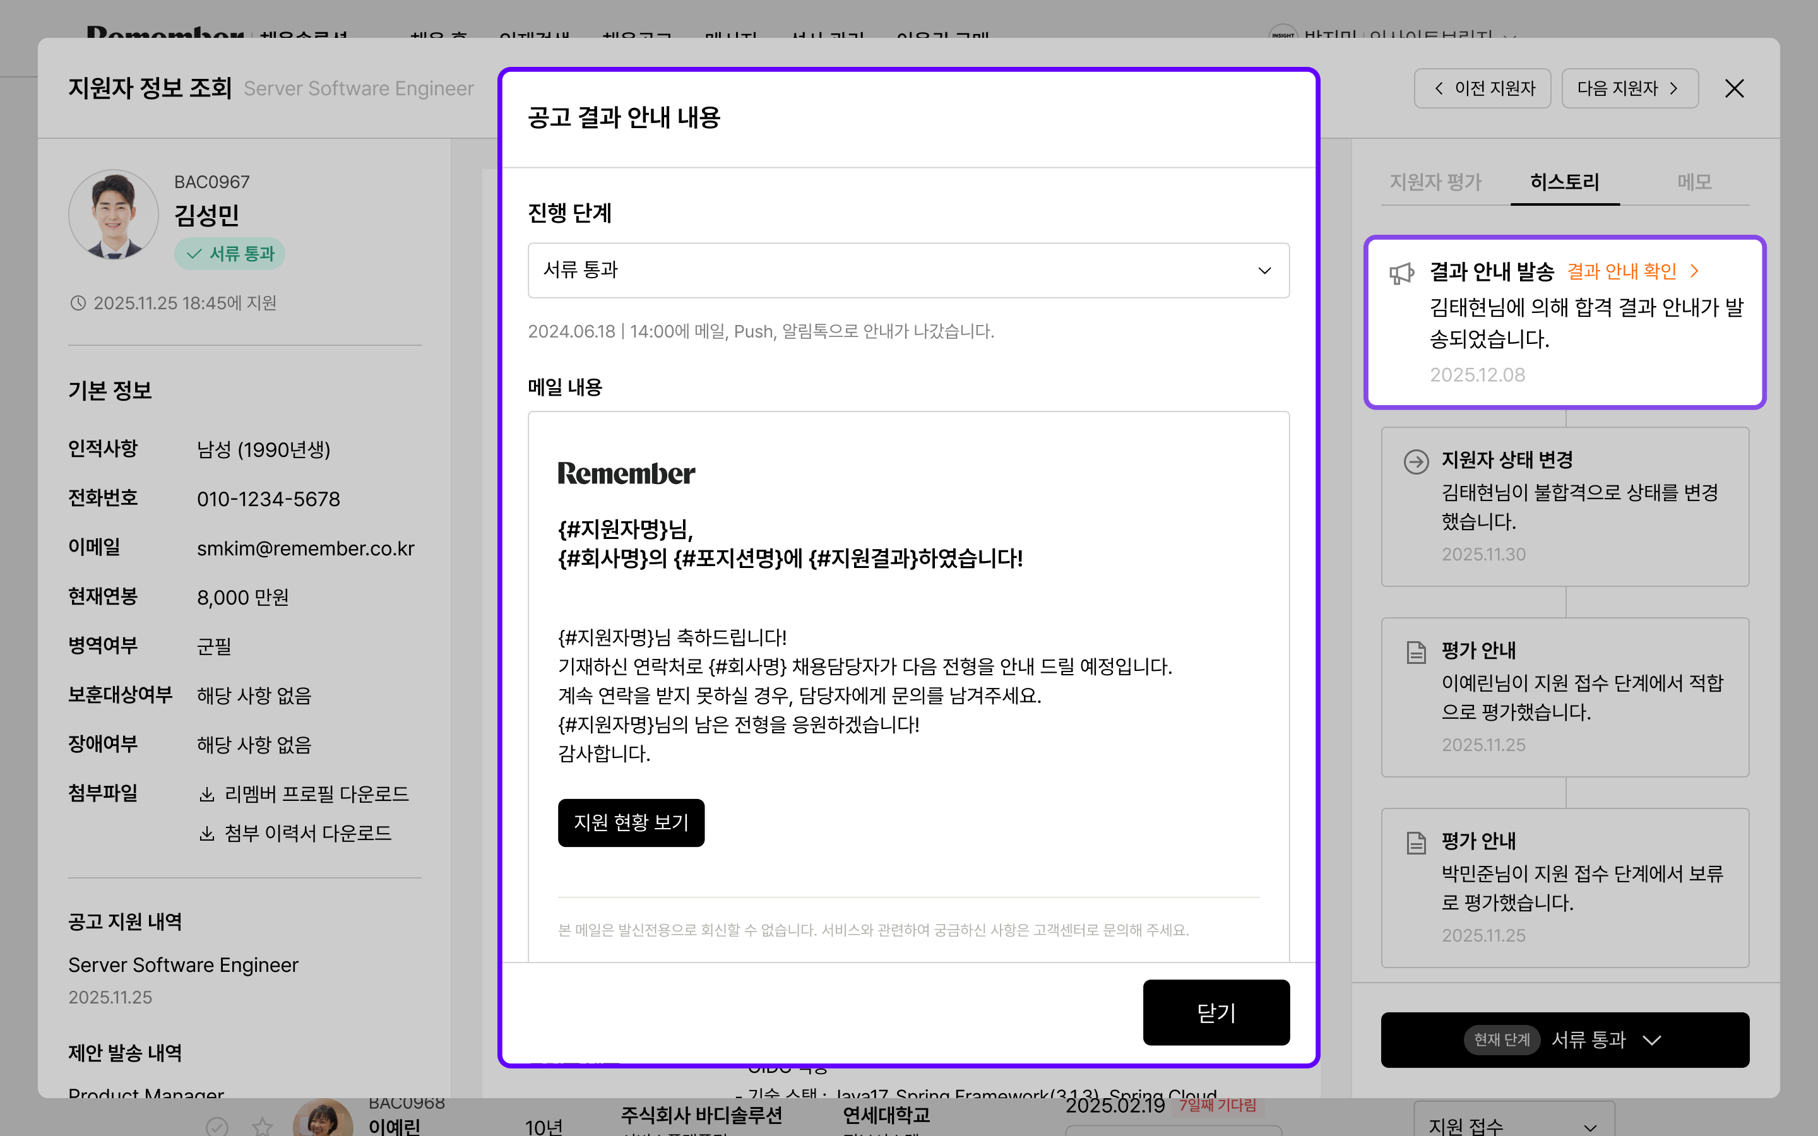Select the 지원자 평가 tab
Image resolution: width=1818 pixels, height=1136 pixels.
[1435, 182]
